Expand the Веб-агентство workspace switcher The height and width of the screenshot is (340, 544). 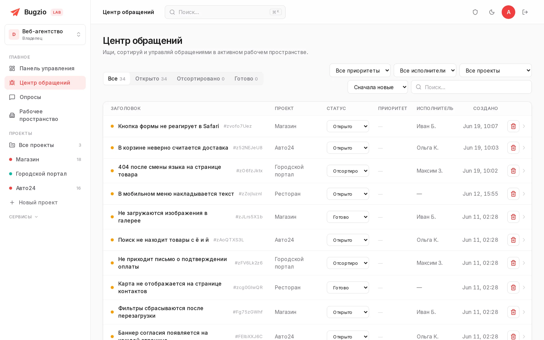click(x=45, y=35)
